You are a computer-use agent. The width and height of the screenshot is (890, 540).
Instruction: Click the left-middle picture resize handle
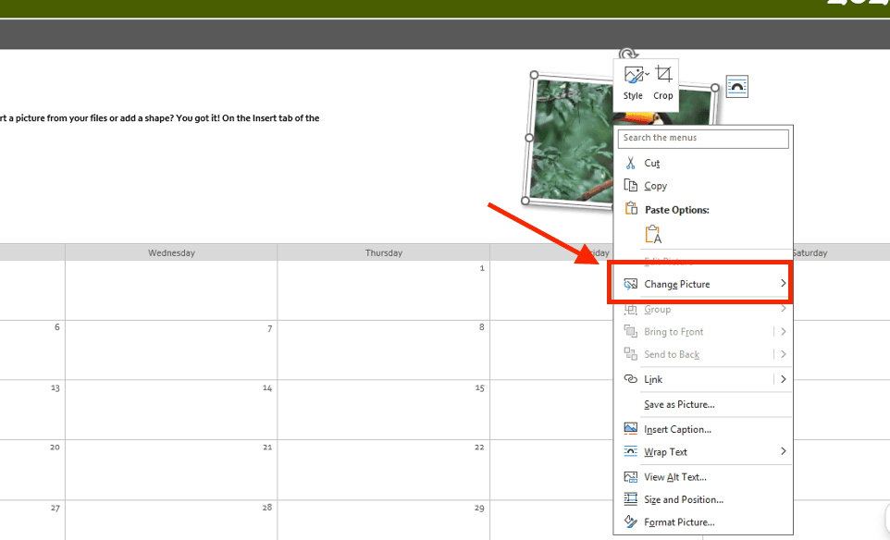point(529,138)
